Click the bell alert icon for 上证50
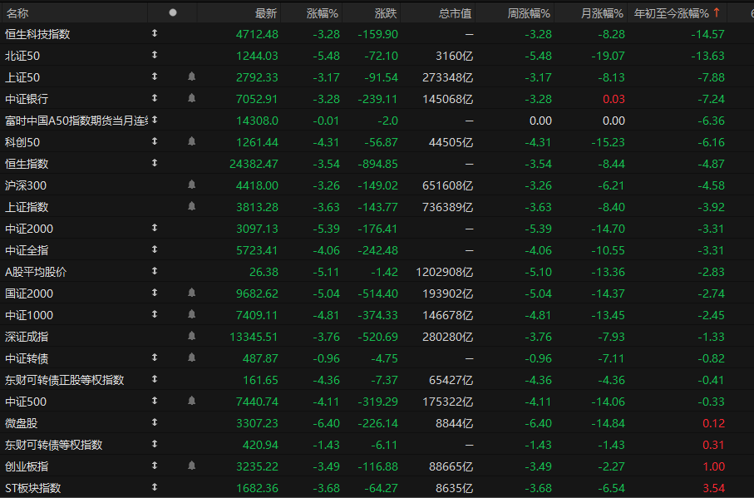The height and width of the screenshot is (498, 754). [191, 76]
